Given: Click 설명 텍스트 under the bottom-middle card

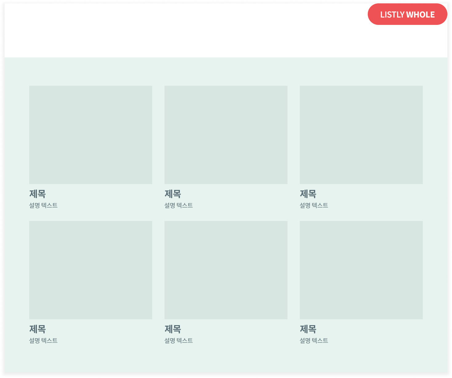Looking at the screenshot, I should (179, 341).
